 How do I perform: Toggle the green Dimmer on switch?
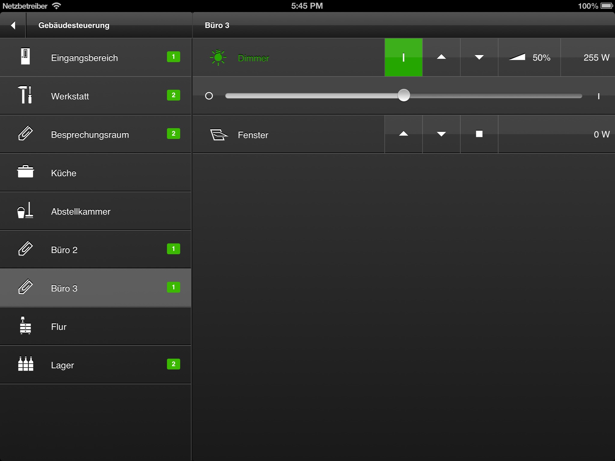pyautogui.click(x=404, y=57)
